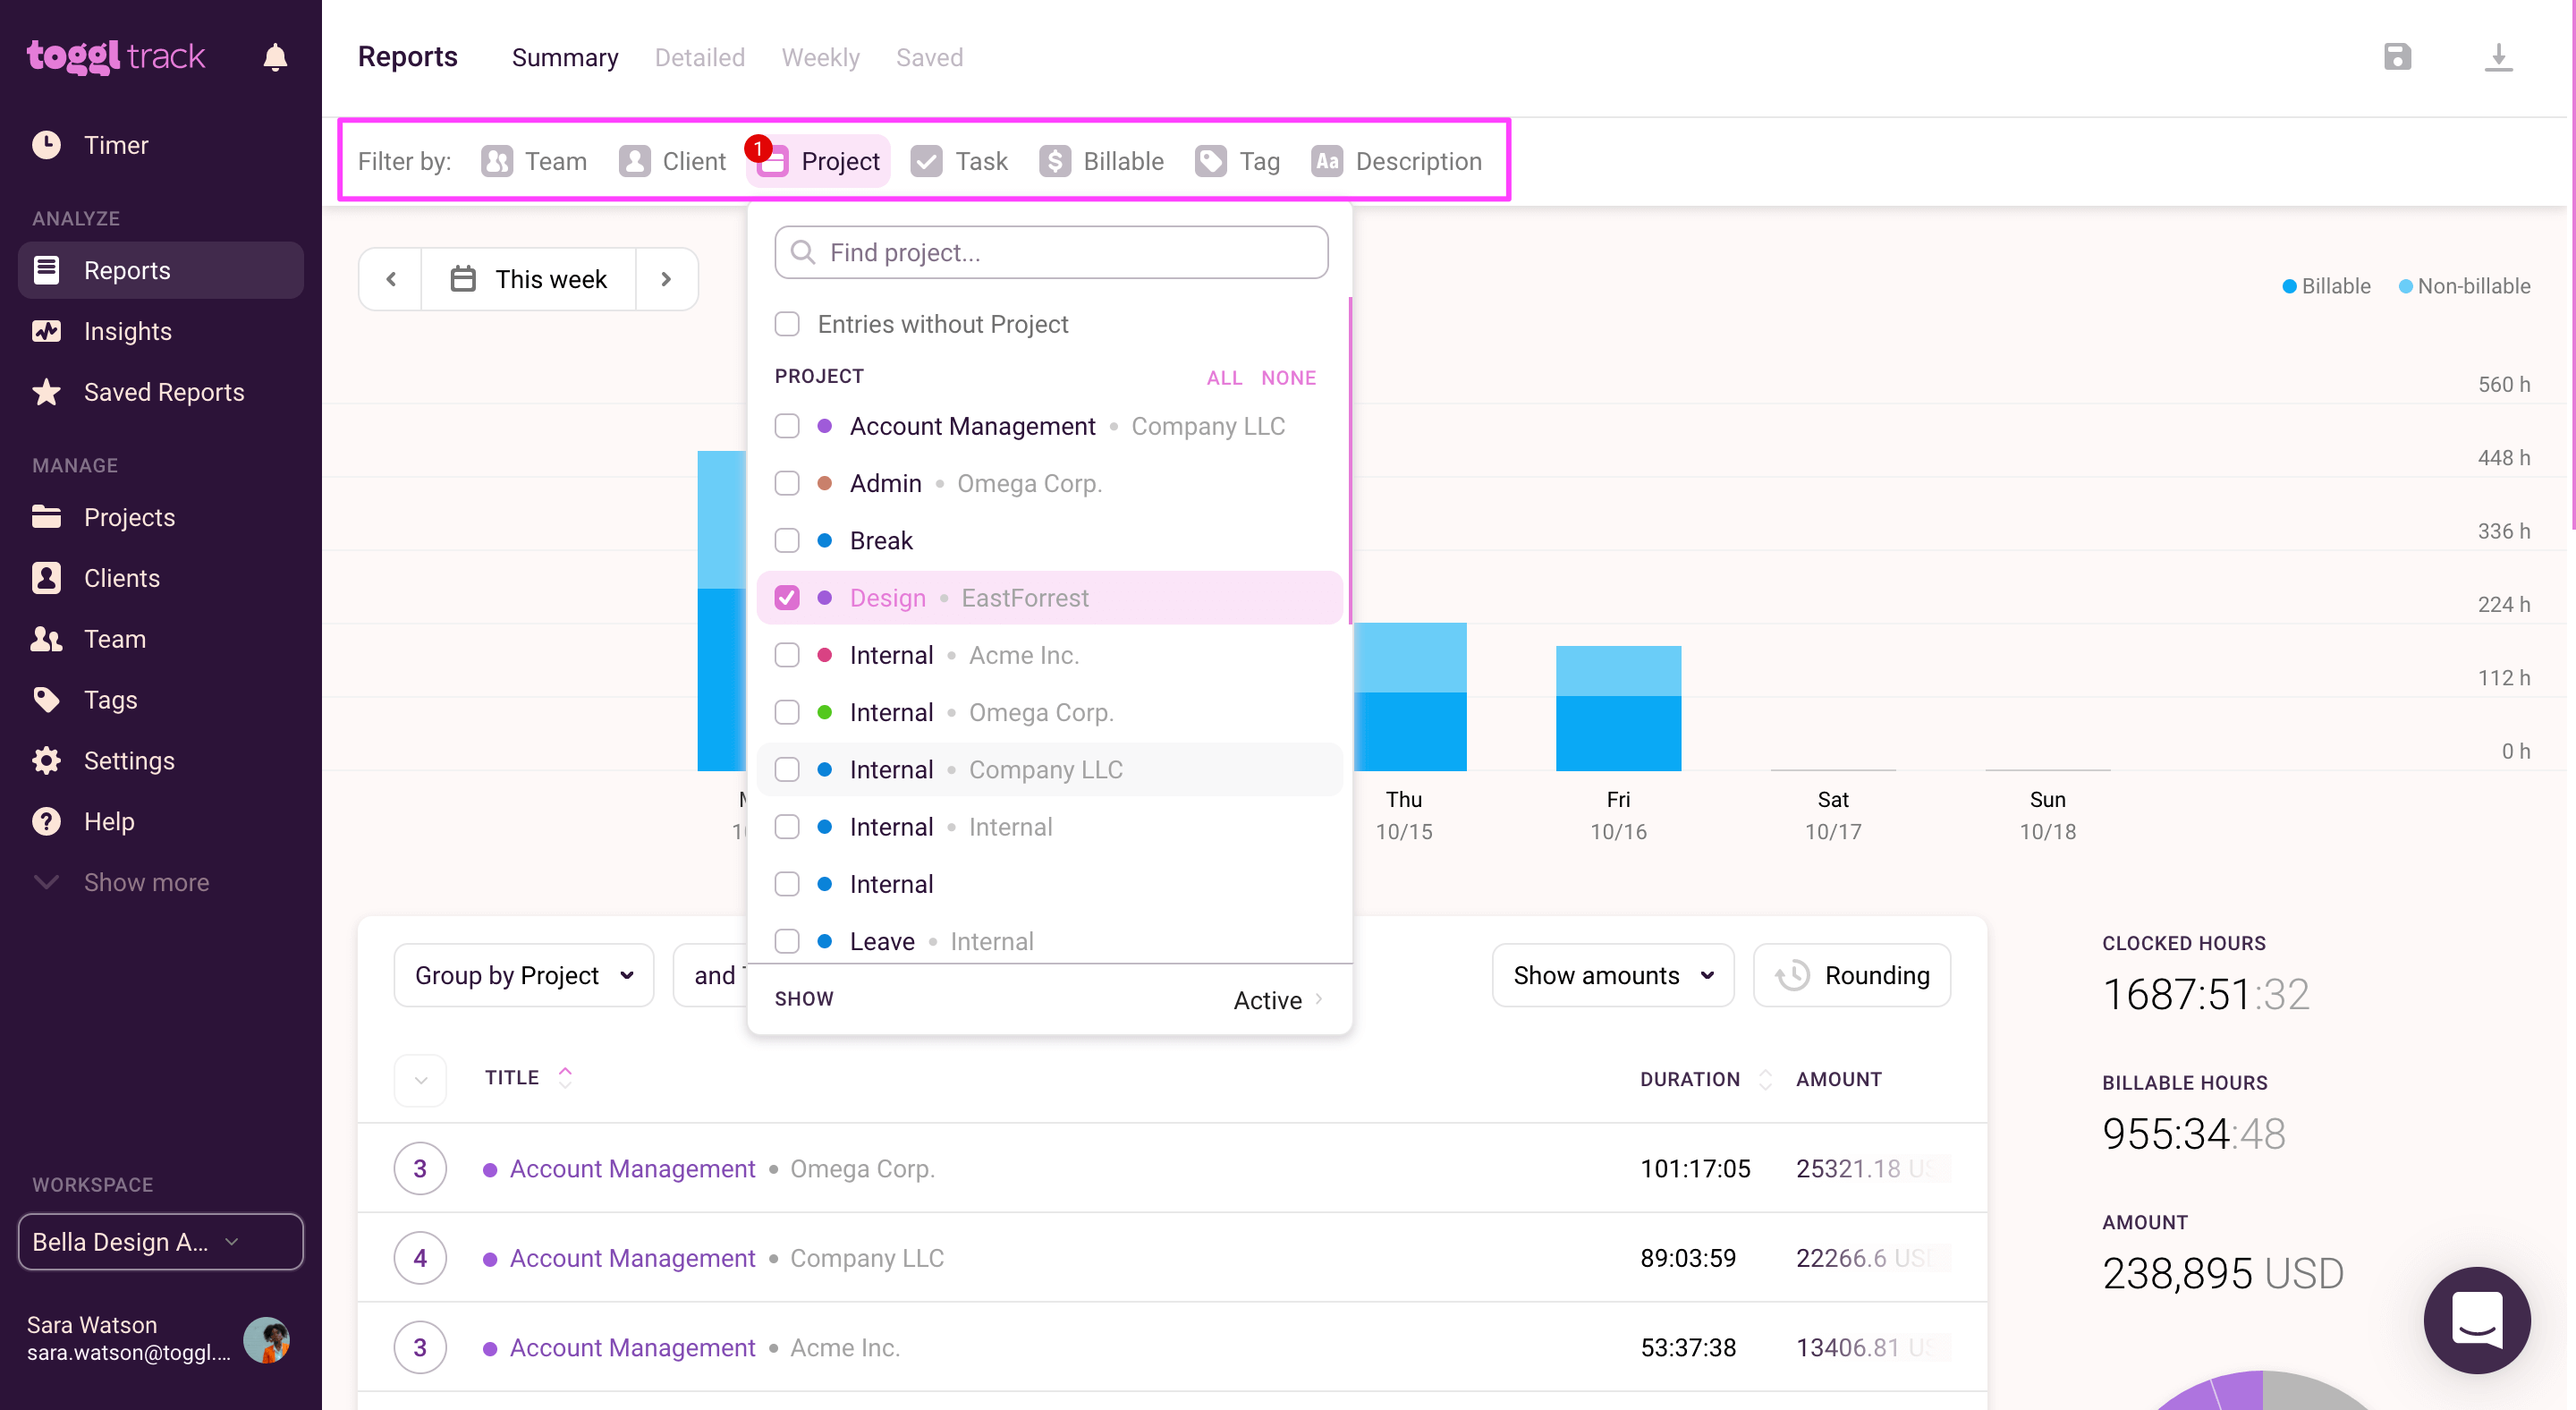
Task: Check Admin Omega Corp. project
Action: 787,483
